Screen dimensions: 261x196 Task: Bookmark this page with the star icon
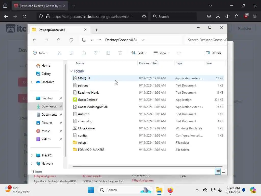(x=144, y=17)
